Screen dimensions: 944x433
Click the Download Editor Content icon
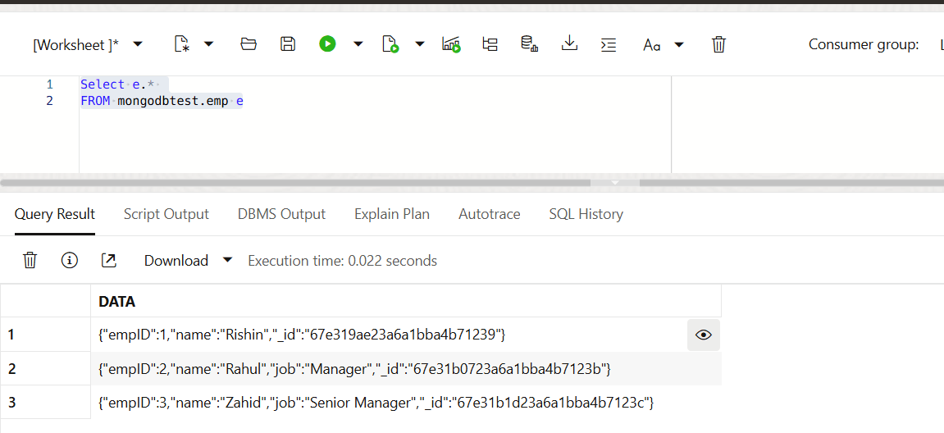(x=569, y=44)
